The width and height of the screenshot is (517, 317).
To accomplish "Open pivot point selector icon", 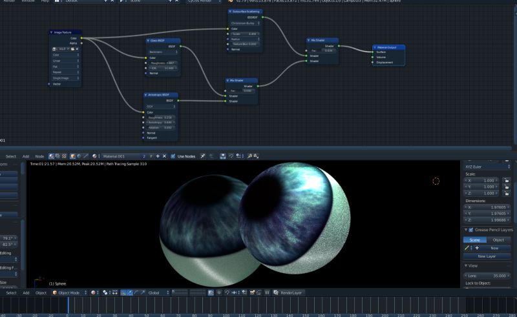I will click(x=106, y=292).
